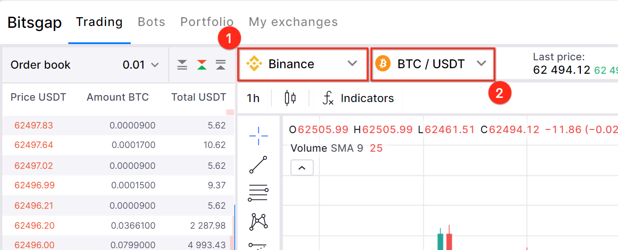This screenshot has height=250, width=618.
Task: Change the 1h chart timeframe
Action: tap(253, 98)
